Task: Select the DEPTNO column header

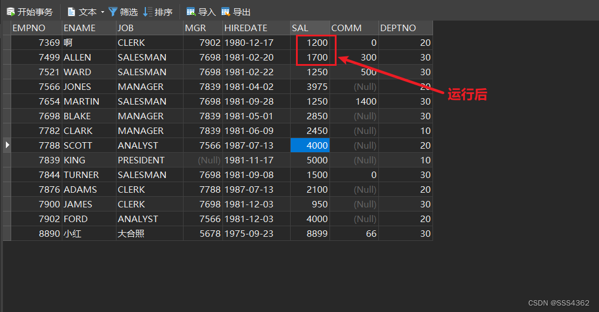Action: pos(405,28)
